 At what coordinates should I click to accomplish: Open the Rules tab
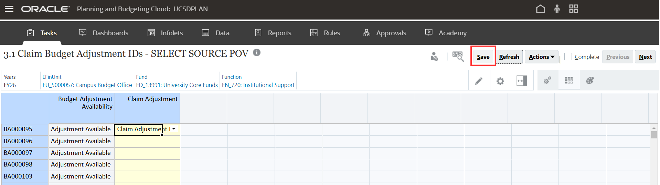click(x=325, y=33)
